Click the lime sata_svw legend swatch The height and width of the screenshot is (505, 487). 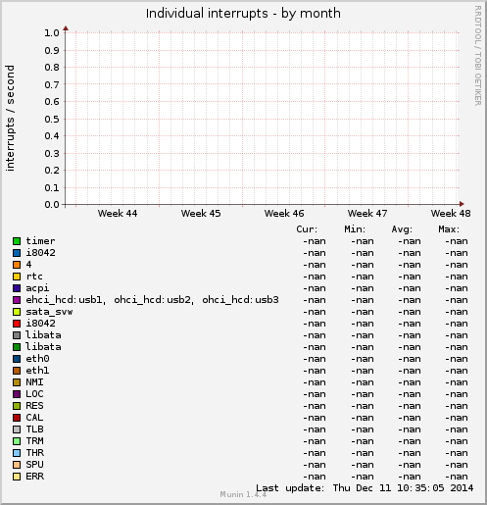point(17,312)
